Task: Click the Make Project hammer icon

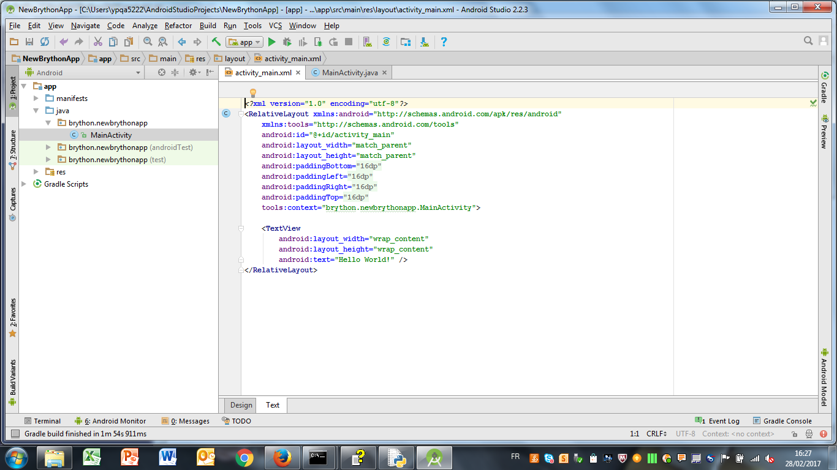Action: click(x=216, y=42)
